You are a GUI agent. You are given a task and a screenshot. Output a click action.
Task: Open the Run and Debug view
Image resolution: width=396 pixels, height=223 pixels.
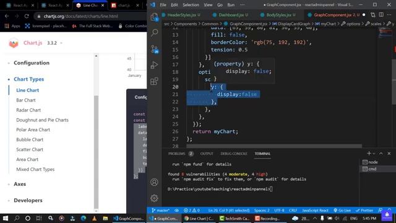pyautogui.click(x=154, y=65)
